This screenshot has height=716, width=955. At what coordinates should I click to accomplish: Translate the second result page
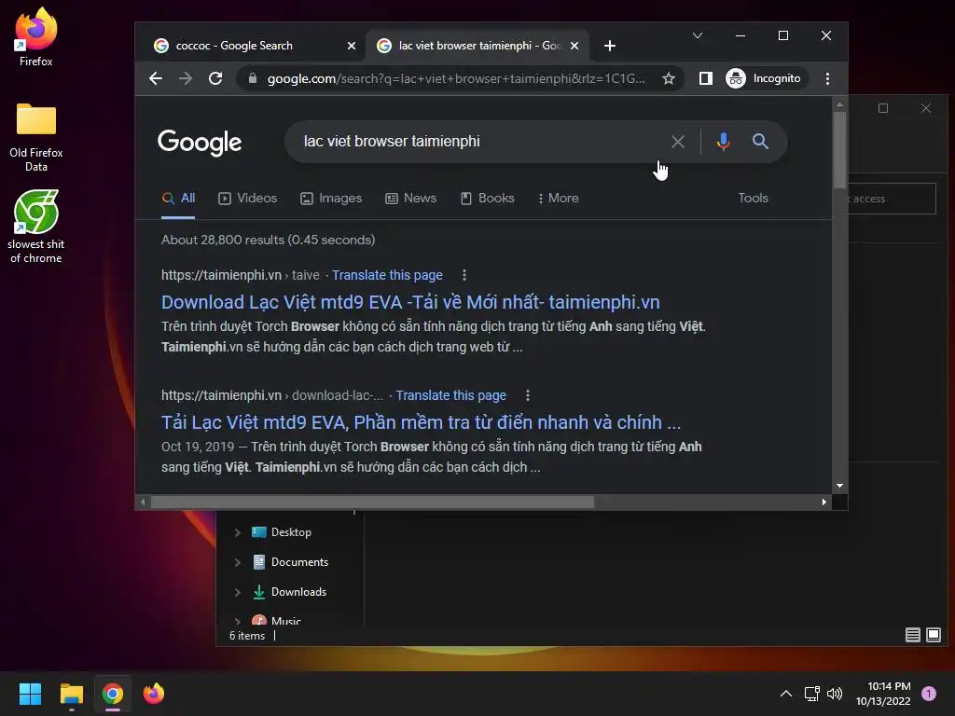(x=450, y=395)
